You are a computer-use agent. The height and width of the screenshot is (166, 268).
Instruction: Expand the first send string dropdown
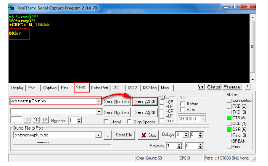click(99, 101)
